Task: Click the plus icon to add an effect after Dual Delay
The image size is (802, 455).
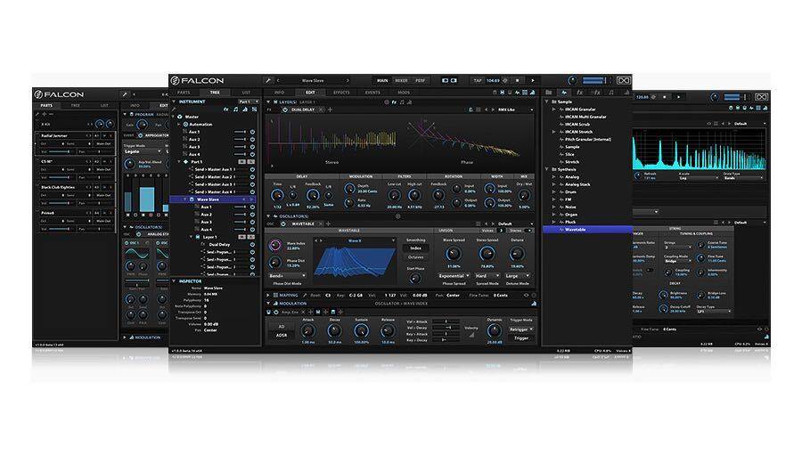Action: 330,110
